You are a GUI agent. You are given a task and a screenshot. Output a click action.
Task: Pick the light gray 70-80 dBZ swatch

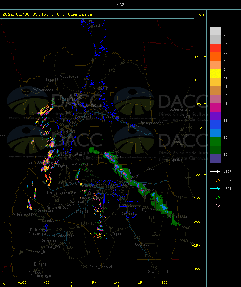(x=215, y=31)
